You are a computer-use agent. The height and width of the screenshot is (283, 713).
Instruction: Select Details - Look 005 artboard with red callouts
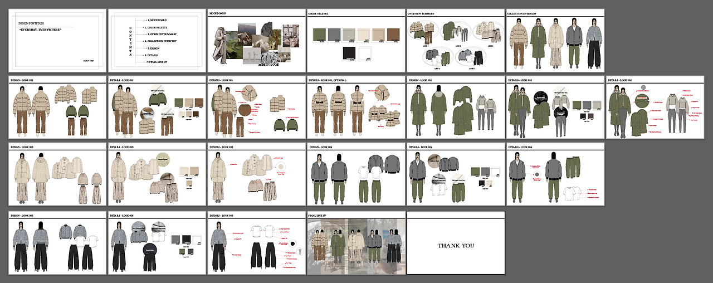click(256, 242)
